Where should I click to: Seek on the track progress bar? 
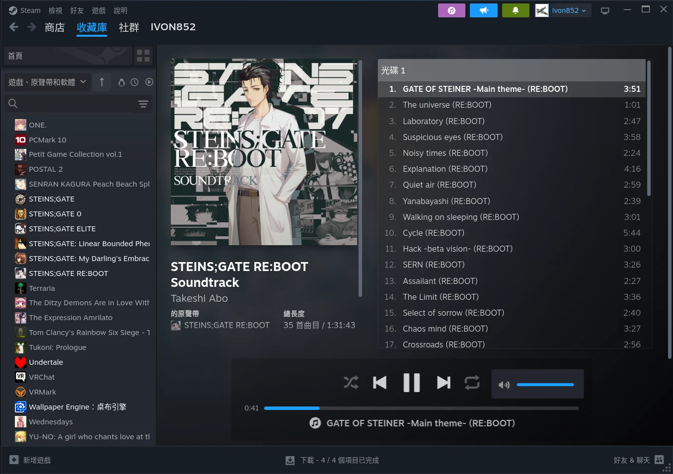[421, 408]
